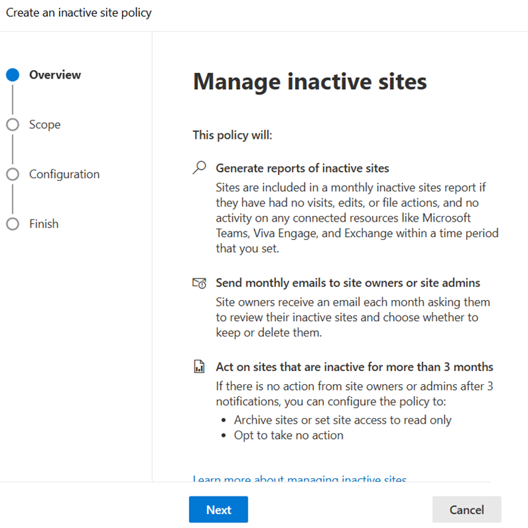Click the paragraph starting 'Sites are included'

pos(357,218)
